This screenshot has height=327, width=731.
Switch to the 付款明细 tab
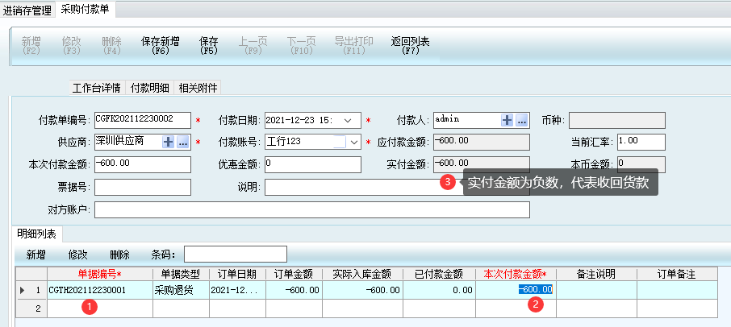pyautogui.click(x=150, y=88)
